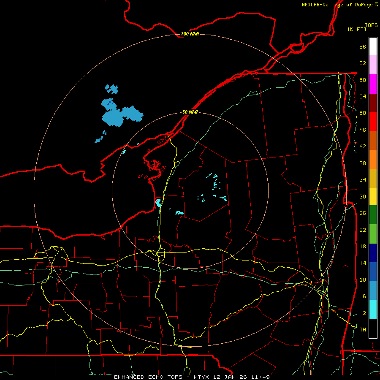Click the legend value '58'
This screenshot has height=380, width=380.
(x=363, y=80)
